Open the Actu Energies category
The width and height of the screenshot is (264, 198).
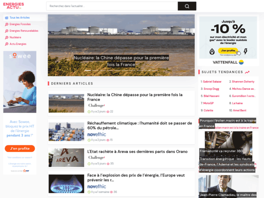18,44
